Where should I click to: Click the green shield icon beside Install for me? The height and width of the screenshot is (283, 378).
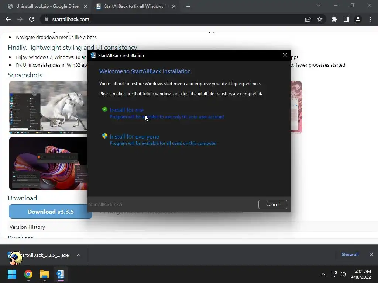point(104,109)
